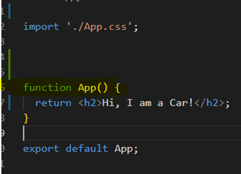Click the line number beside the import statement

pos(3,26)
